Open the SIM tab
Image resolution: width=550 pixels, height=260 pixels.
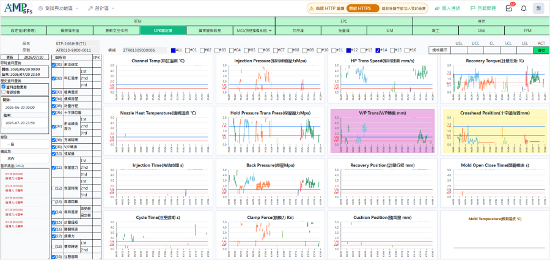click(389, 31)
